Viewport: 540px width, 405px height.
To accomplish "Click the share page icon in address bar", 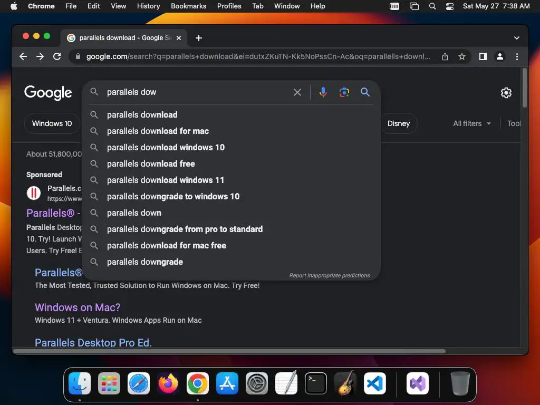I will [x=445, y=56].
